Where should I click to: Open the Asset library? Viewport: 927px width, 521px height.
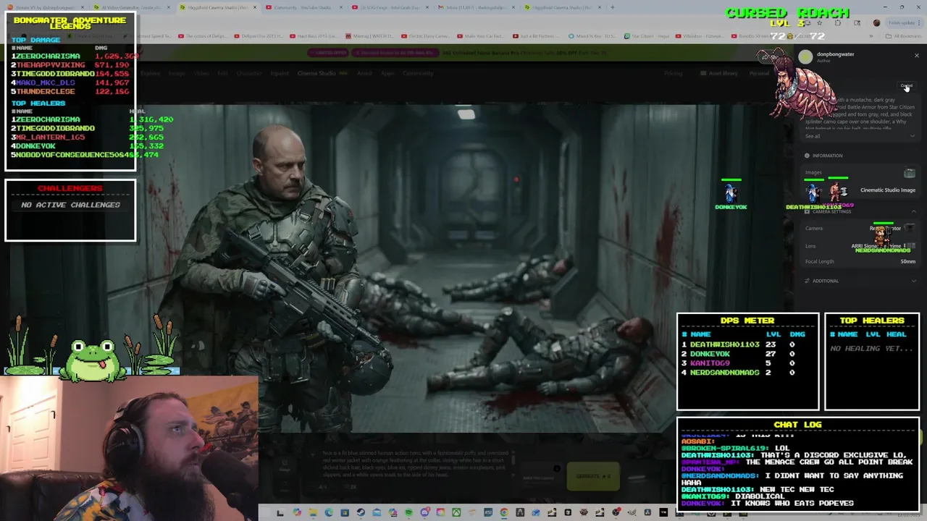click(721, 73)
